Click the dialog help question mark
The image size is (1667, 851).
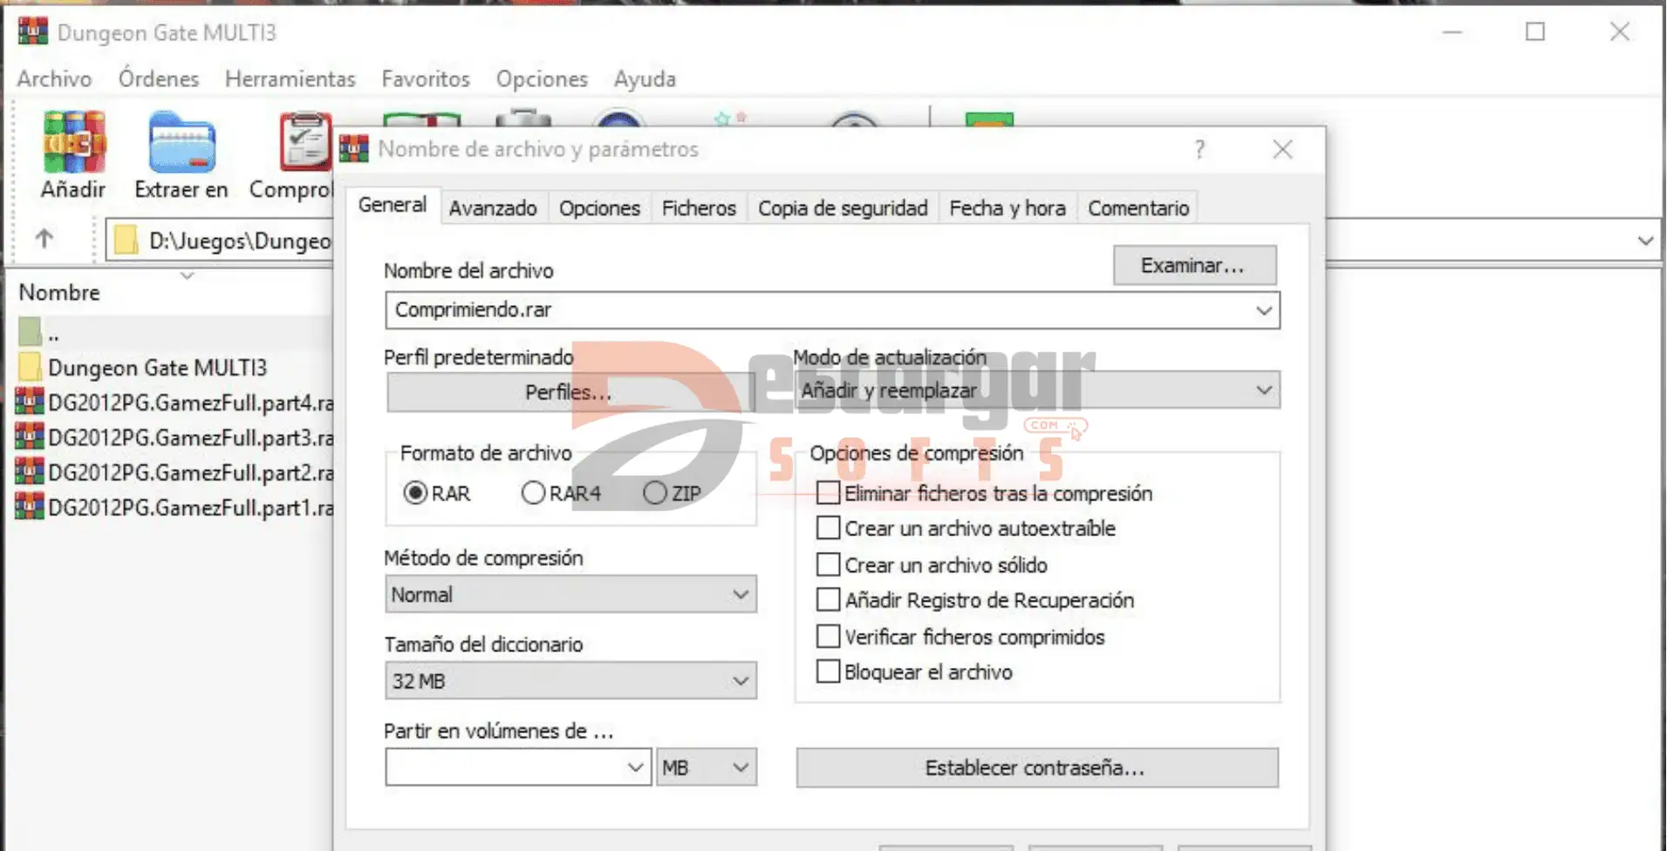(1199, 150)
